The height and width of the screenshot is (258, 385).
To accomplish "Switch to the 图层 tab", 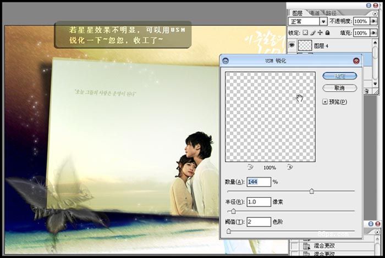I will (x=298, y=13).
